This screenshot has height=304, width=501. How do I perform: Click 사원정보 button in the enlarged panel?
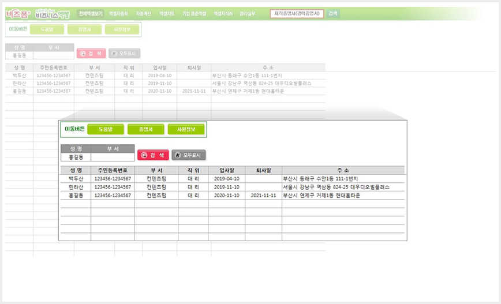186,129
